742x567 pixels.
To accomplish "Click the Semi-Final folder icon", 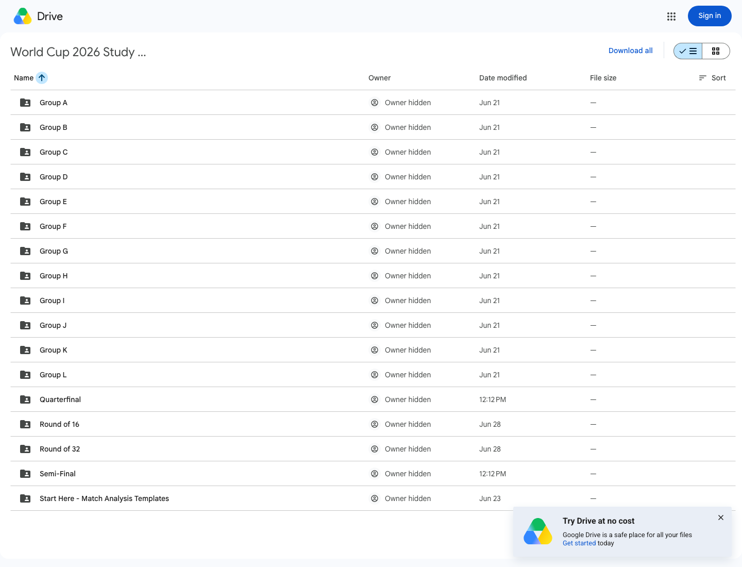I will point(25,474).
